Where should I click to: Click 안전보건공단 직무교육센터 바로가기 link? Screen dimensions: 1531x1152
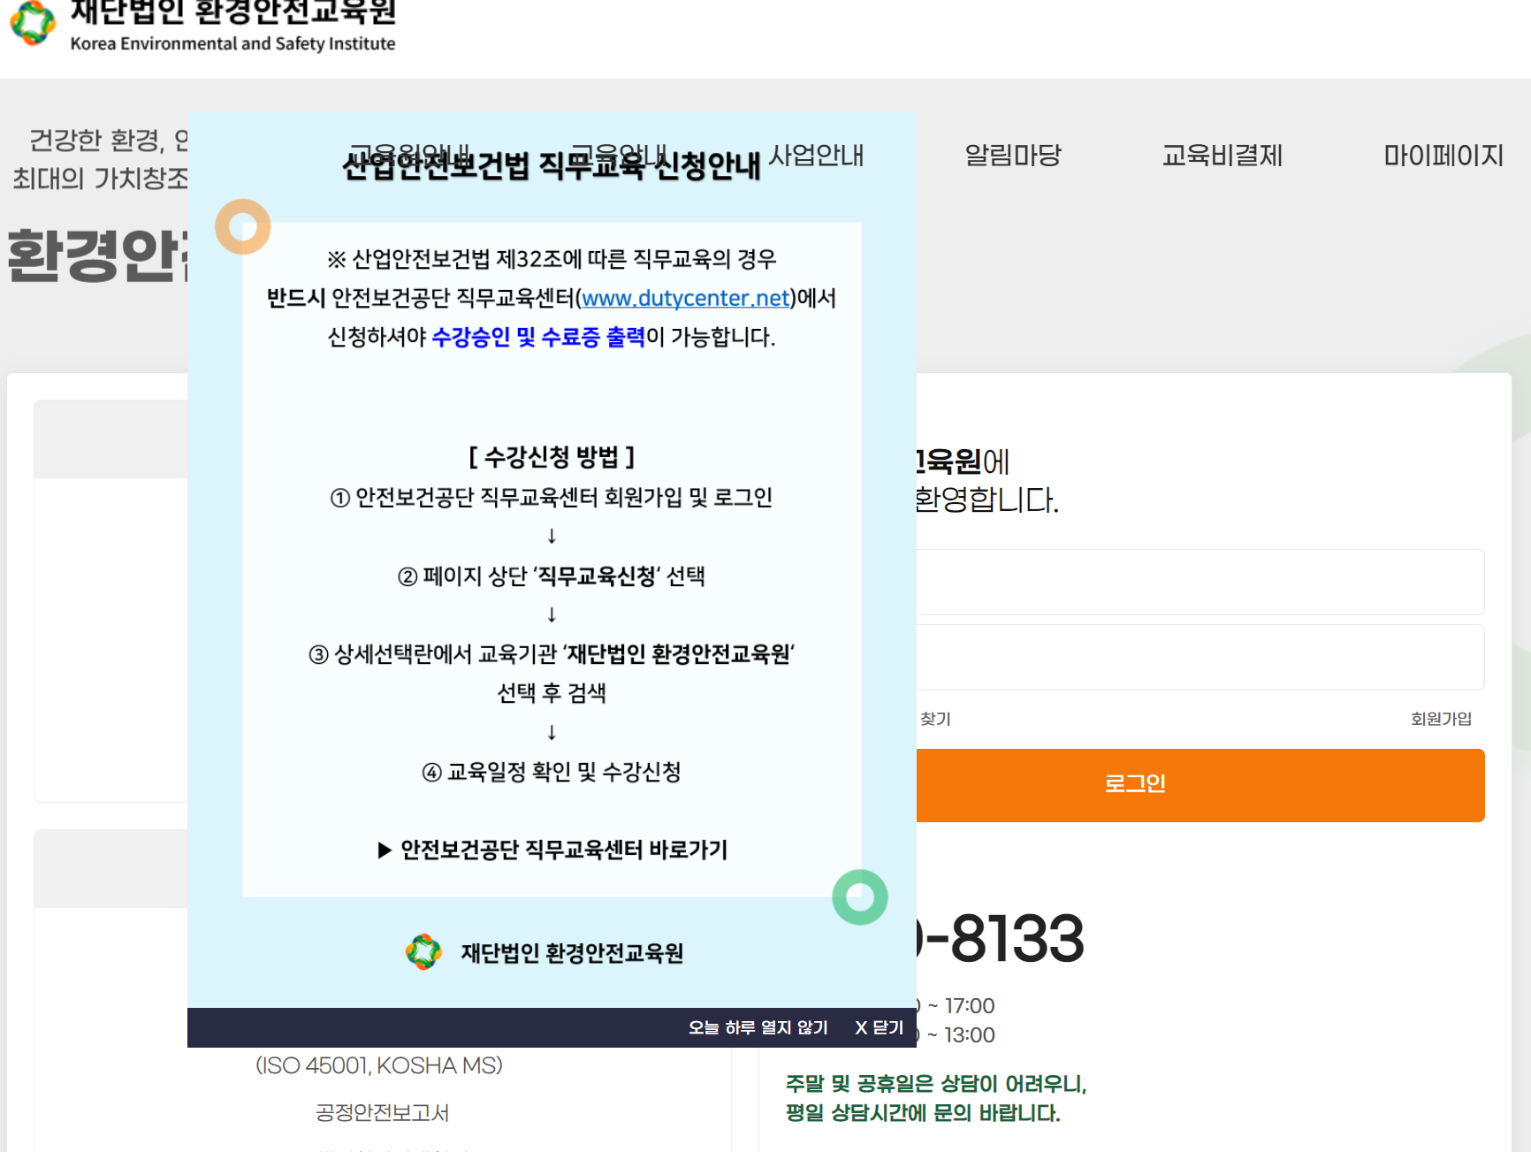(552, 850)
